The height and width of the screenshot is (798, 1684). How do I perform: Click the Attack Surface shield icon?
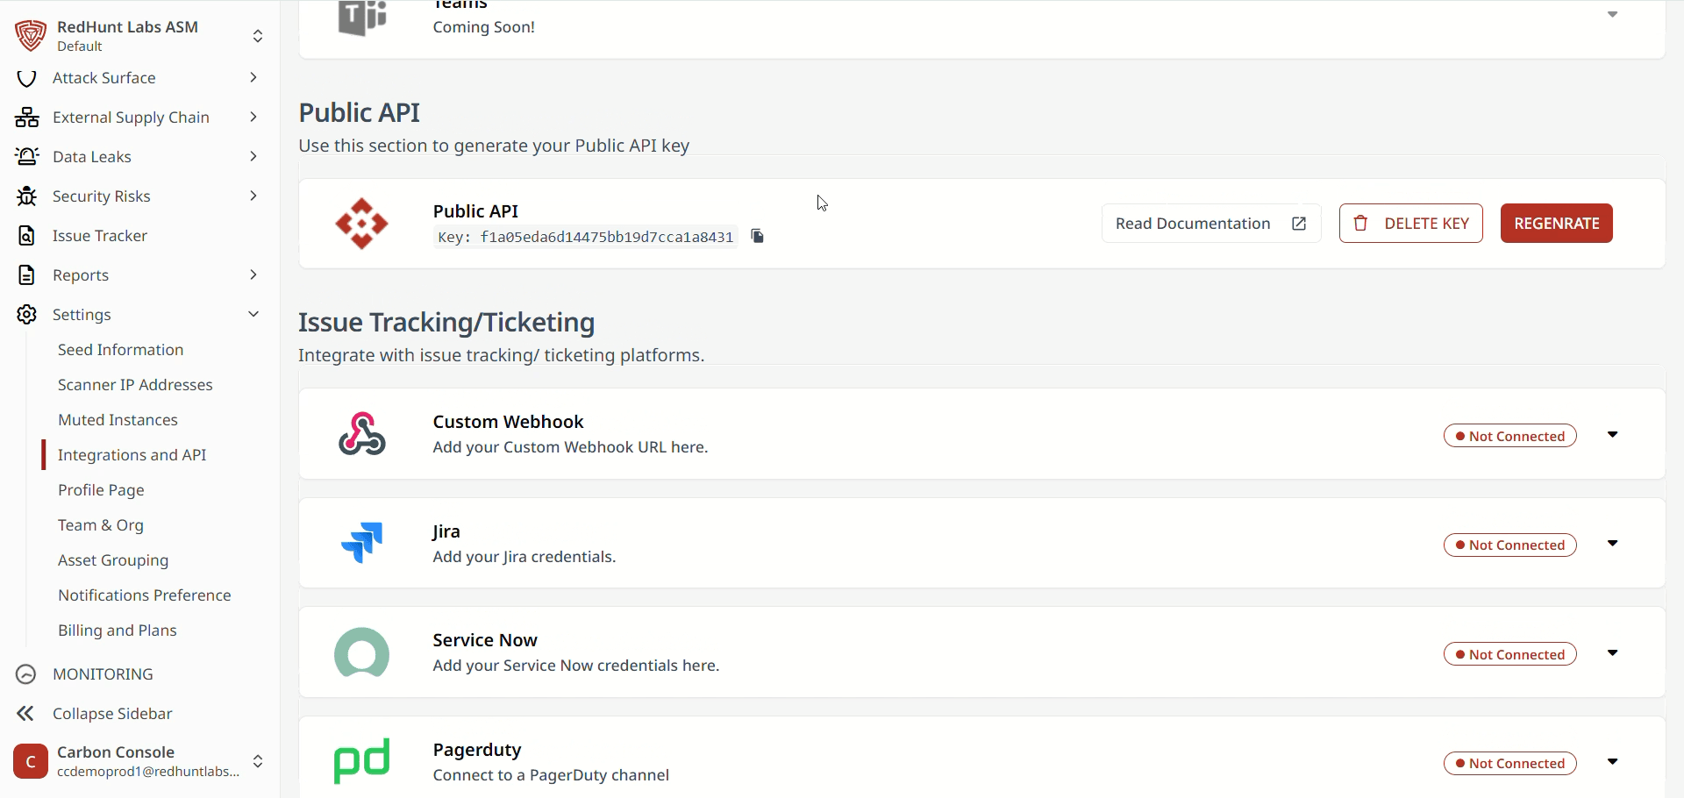[x=26, y=78]
